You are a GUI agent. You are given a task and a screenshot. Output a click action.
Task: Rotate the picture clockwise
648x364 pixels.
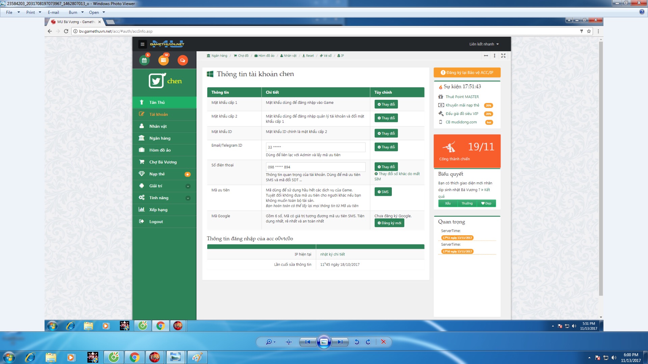368,342
